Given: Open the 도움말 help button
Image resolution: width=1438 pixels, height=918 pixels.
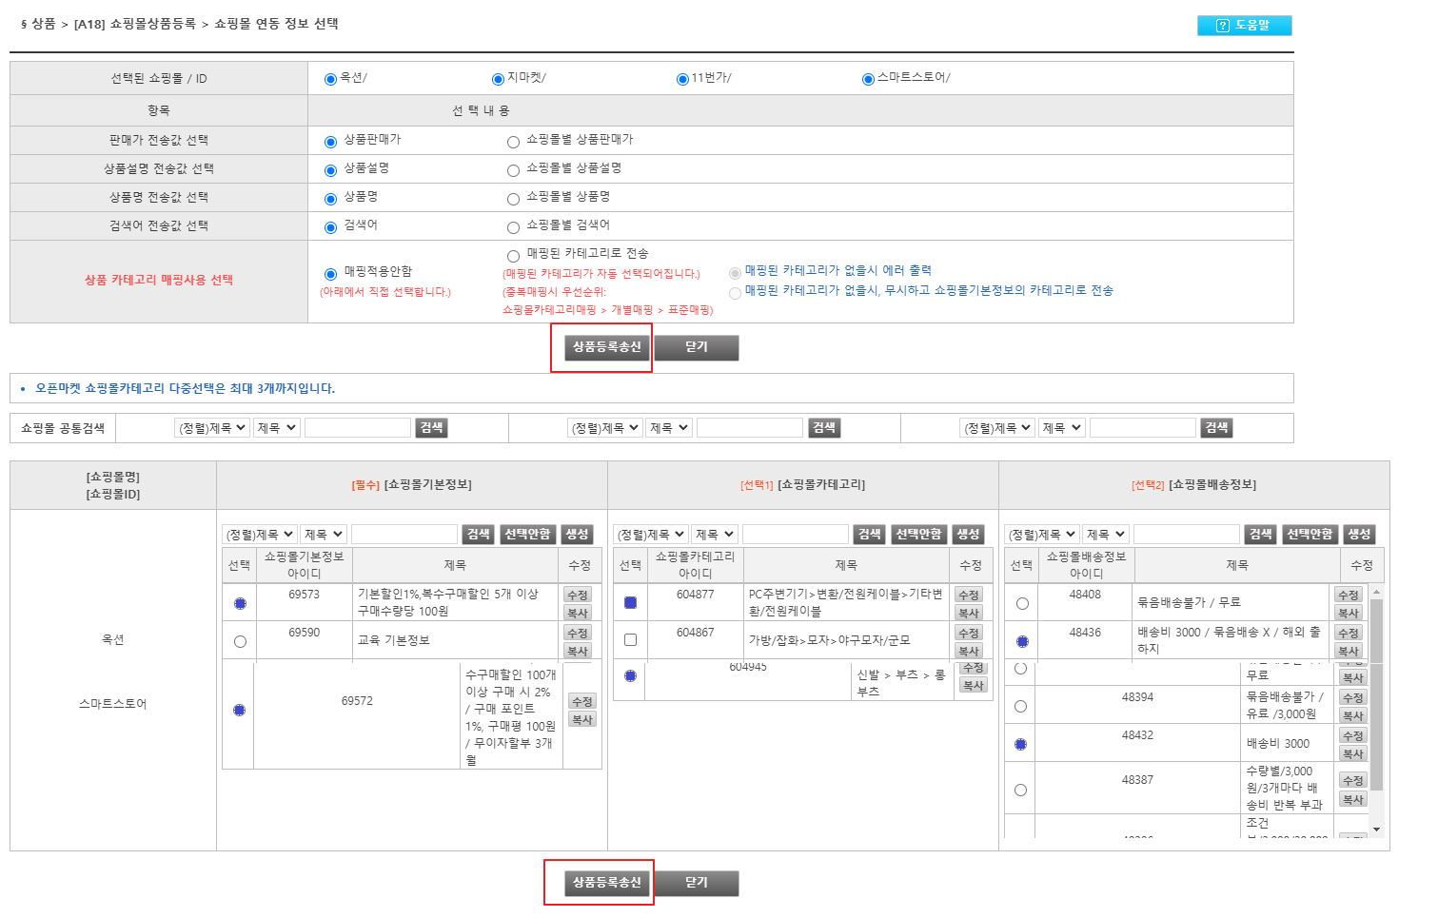Looking at the screenshot, I should tap(1244, 26).
